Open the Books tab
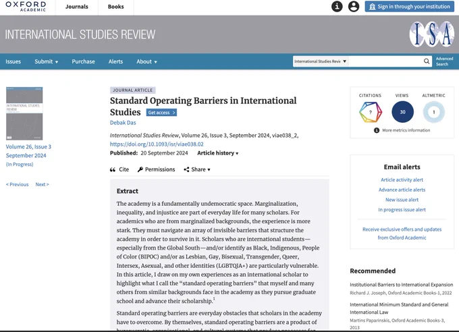This screenshot has width=459, height=332. pyautogui.click(x=116, y=7)
